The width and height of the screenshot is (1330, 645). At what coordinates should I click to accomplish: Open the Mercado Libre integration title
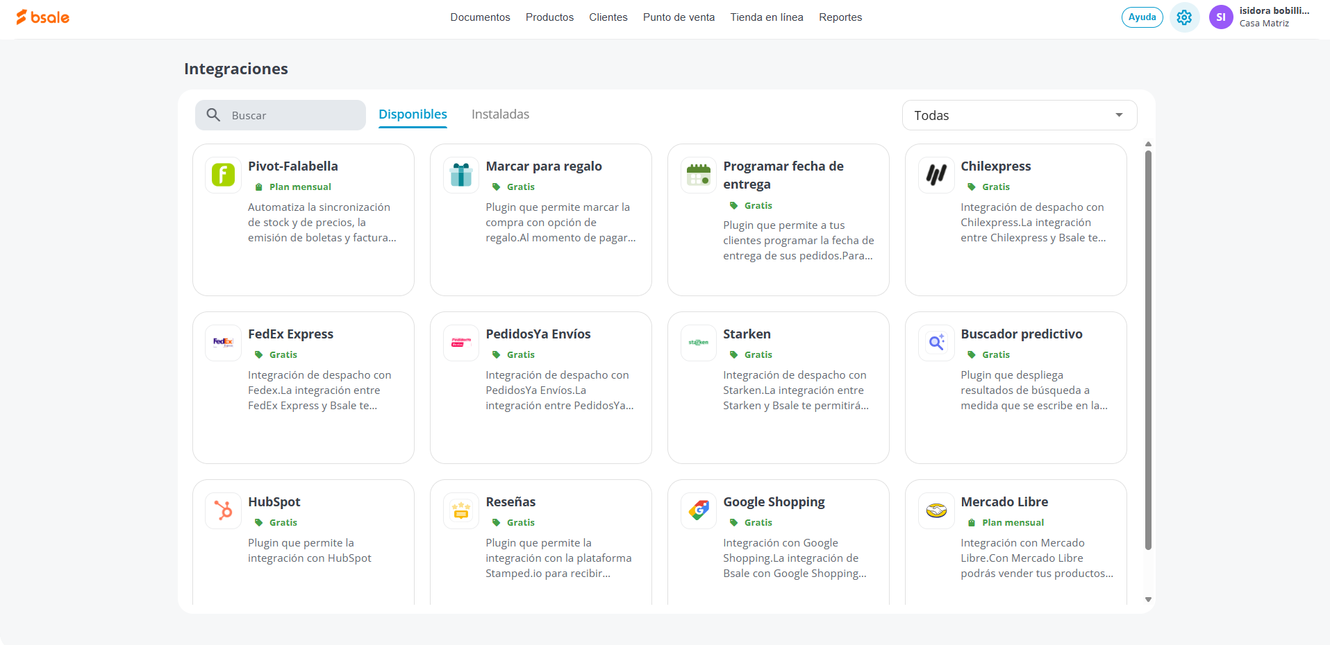coord(1004,502)
